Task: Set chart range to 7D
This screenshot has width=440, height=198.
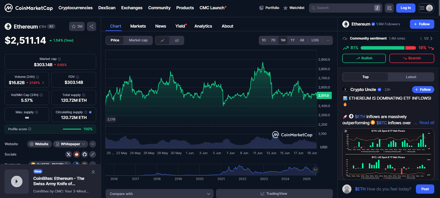Action: click(x=273, y=40)
